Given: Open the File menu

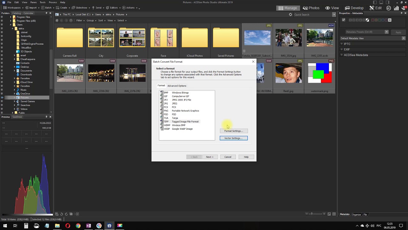Looking at the screenshot, I should pyautogui.click(x=10, y=2).
